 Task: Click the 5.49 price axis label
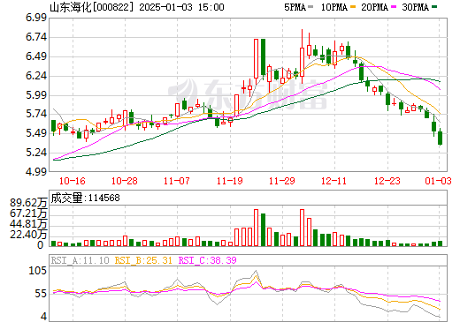(36, 133)
